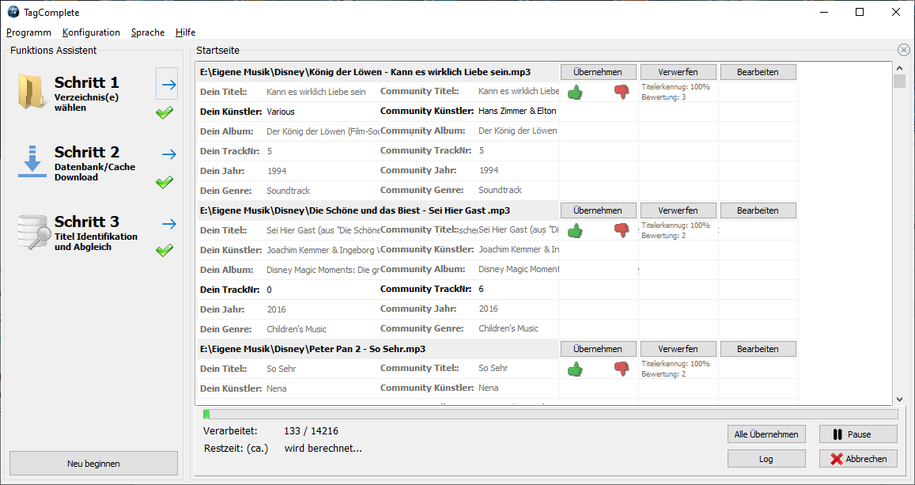Click Verwerfen for König der Löwen track
The image size is (915, 485).
678,72
